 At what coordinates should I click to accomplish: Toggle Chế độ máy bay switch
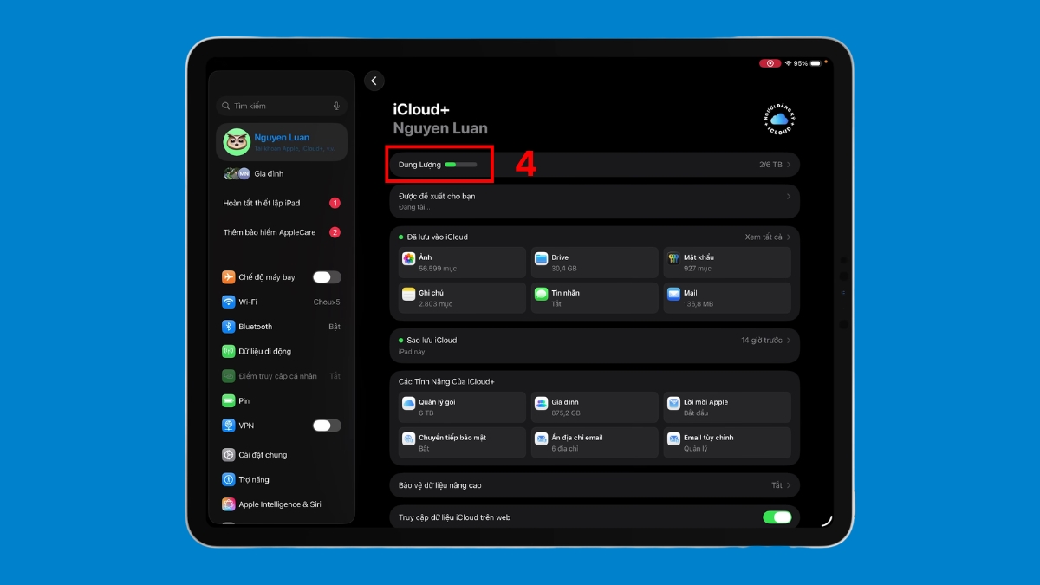[x=327, y=277]
